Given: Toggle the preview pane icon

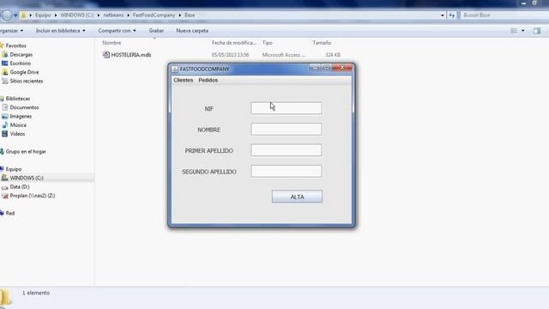Looking at the screenshot, I should pyautogui.click(x=537, y=31).
